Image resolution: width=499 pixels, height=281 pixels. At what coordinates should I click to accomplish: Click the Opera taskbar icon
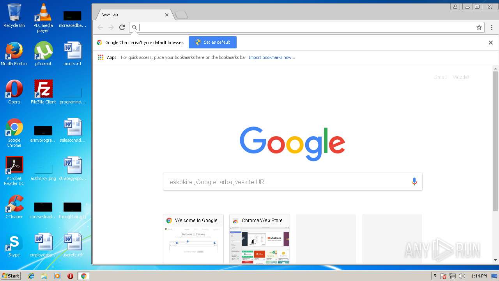point(70,276)
